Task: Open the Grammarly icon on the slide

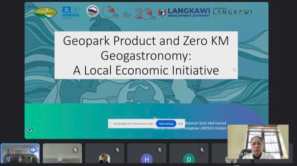Action: tap(29, 130)
